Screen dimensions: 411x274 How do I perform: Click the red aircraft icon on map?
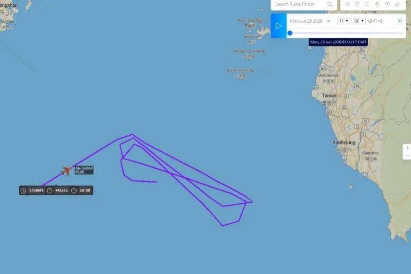coord(67,171)
